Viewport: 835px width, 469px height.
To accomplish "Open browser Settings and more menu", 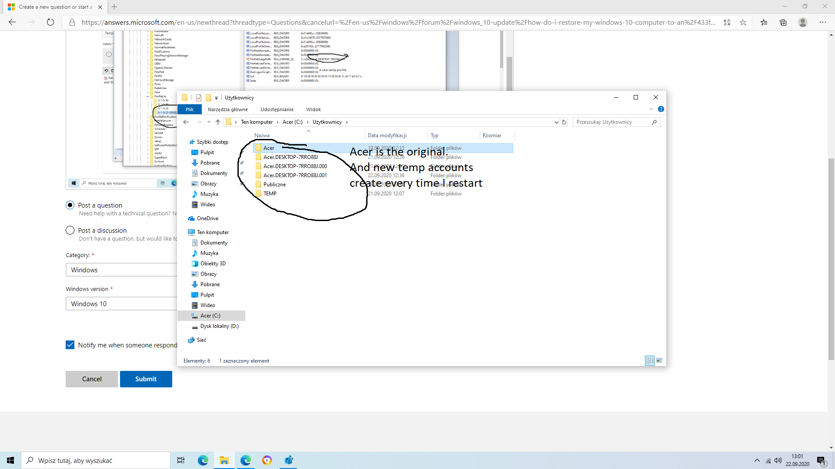I will click(823, 22).
